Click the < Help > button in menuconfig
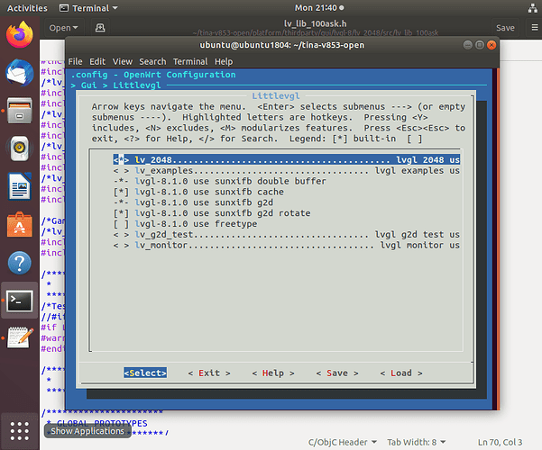542x450 pixels. [273, 373]
